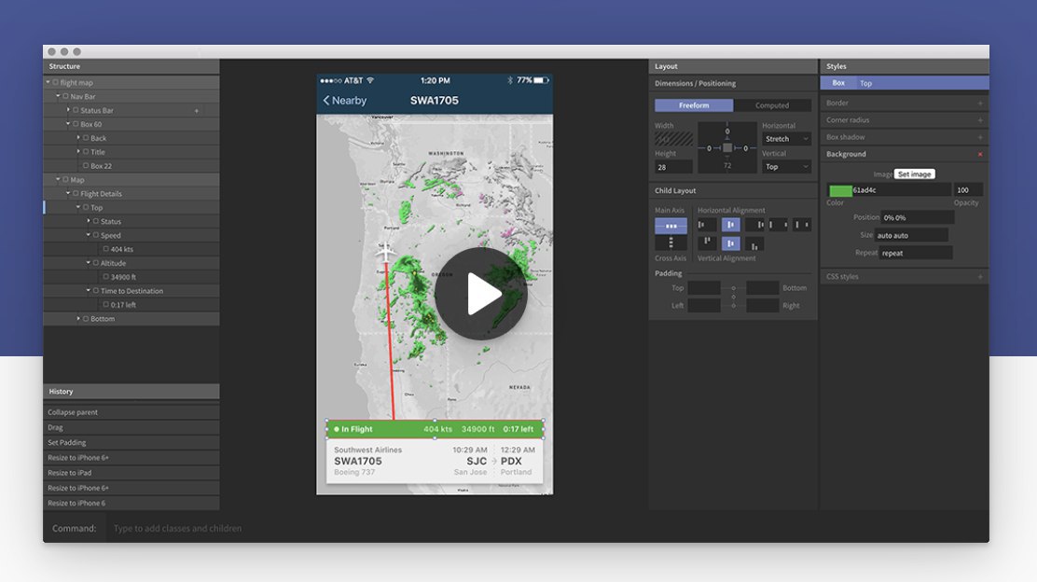Collapse the flight map tree node
This screenshot has width=1037, height=582.
[x=48, y=82]
